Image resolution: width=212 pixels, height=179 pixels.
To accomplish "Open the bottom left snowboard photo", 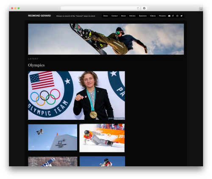I will point(53,161).
